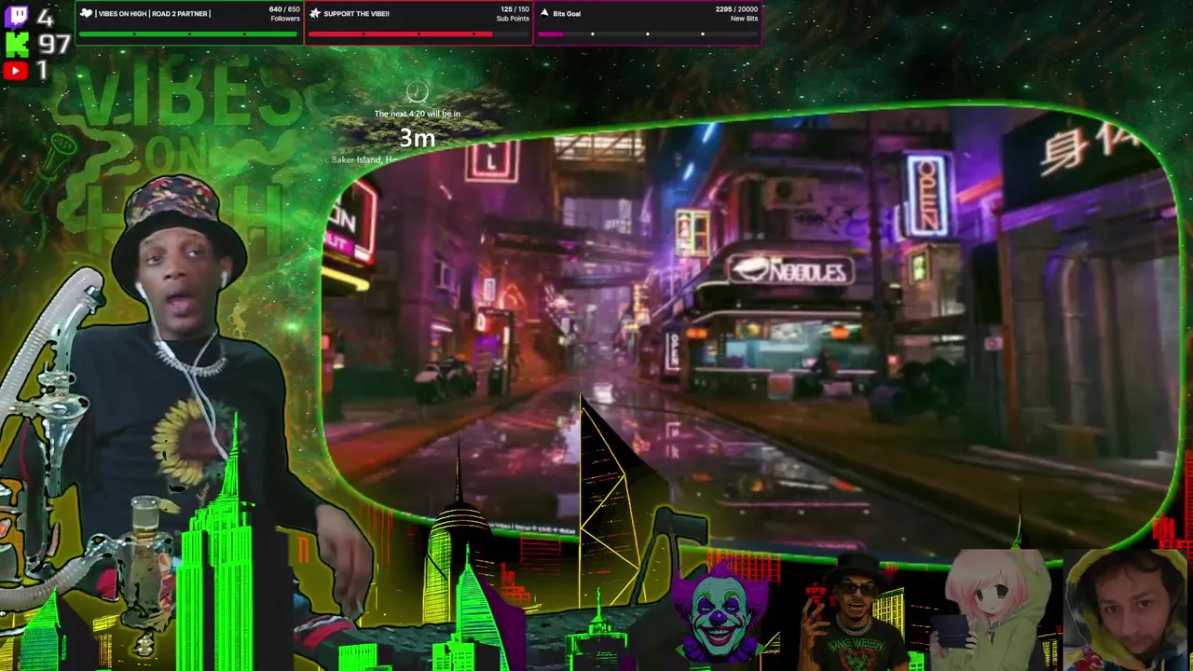1193x671 pixels.
Task: Click the purple Twitch logo icon
Action: coord(15,16)
